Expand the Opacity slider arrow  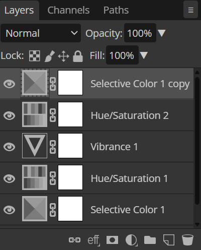162,33
